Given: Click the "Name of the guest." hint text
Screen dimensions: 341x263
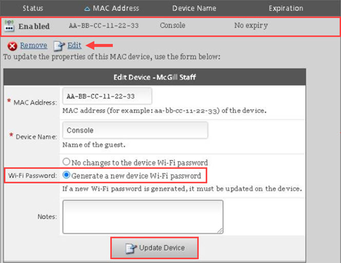Looking at the screenshot, I should pos(94,145).
